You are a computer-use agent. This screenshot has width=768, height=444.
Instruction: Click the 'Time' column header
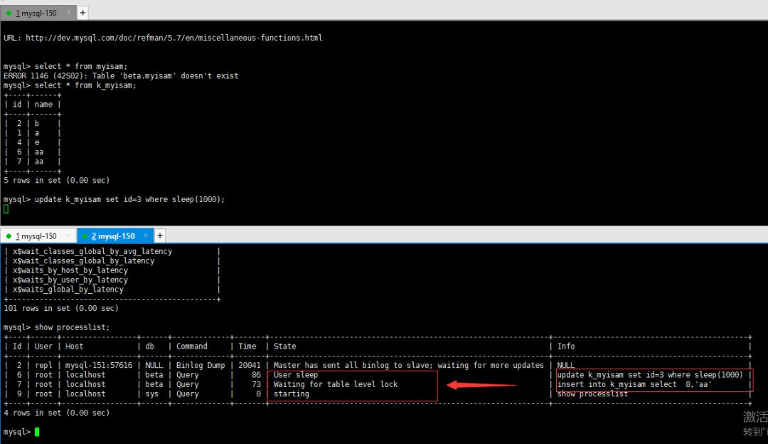coord(247,347)
